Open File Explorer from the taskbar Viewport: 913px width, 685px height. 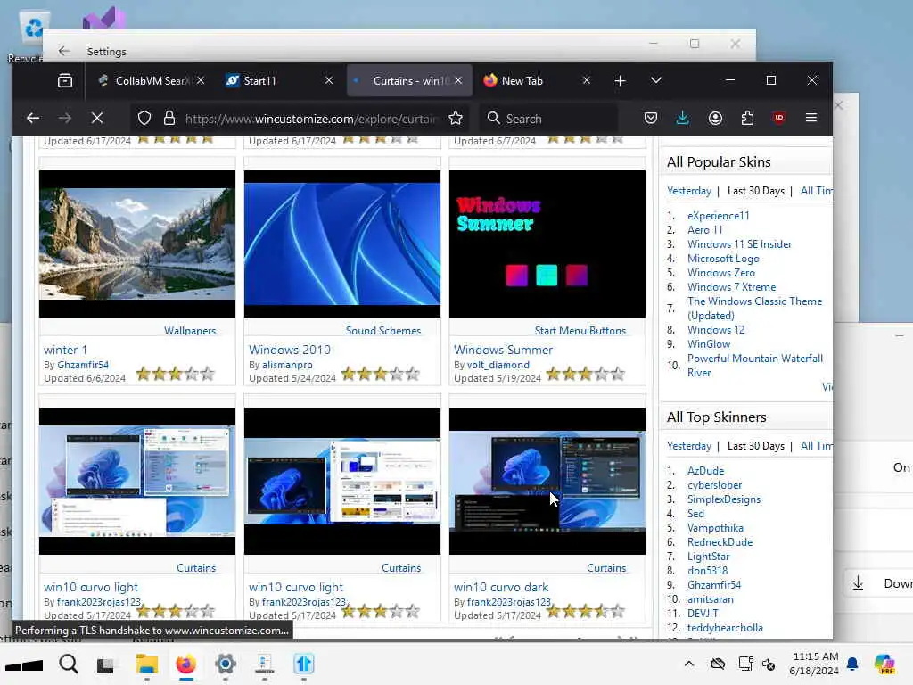147,664
